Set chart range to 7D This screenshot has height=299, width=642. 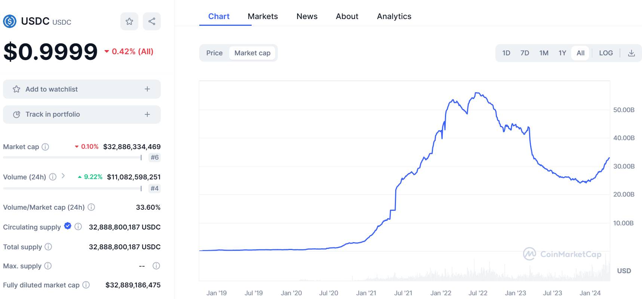(525, 53)
